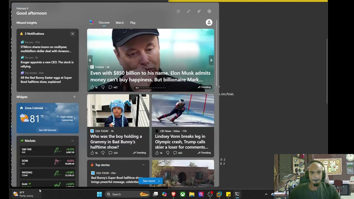Open OBS Studio from the taskbar

[210, 194]
